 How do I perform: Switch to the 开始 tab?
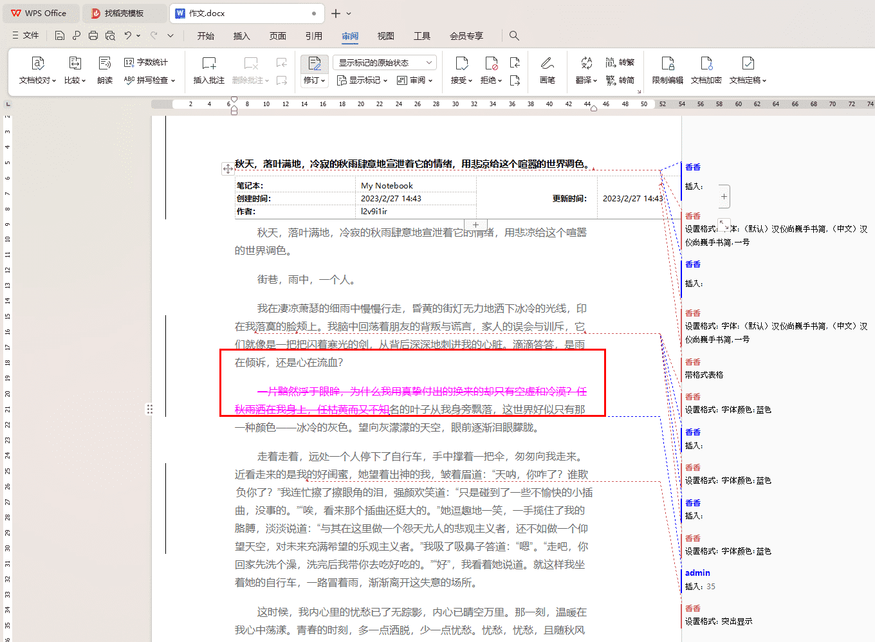206,36
